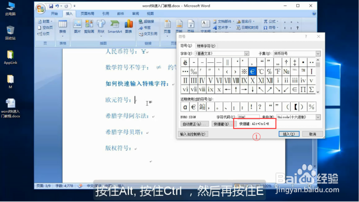Select Roman numeral Ⅻ symbol

(x=269, y=80)
